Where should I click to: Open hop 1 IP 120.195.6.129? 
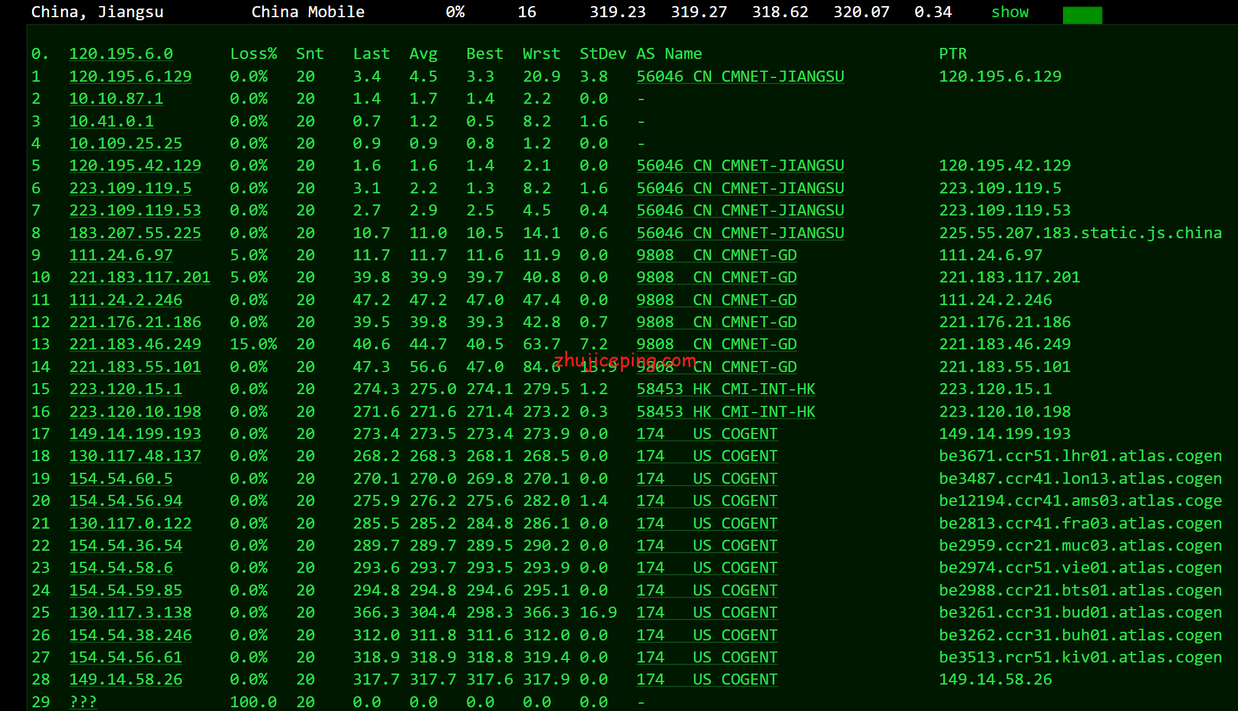(x=130, y=76)
